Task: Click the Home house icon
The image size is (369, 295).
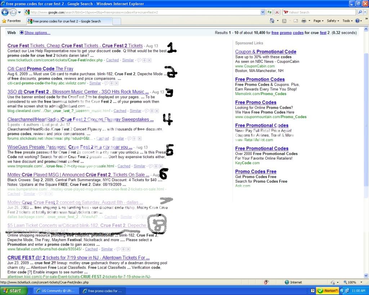Action: click(272, 21)
